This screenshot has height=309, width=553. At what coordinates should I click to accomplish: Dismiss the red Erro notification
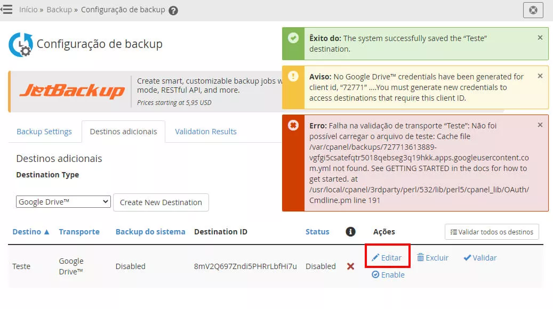(540, 125)
